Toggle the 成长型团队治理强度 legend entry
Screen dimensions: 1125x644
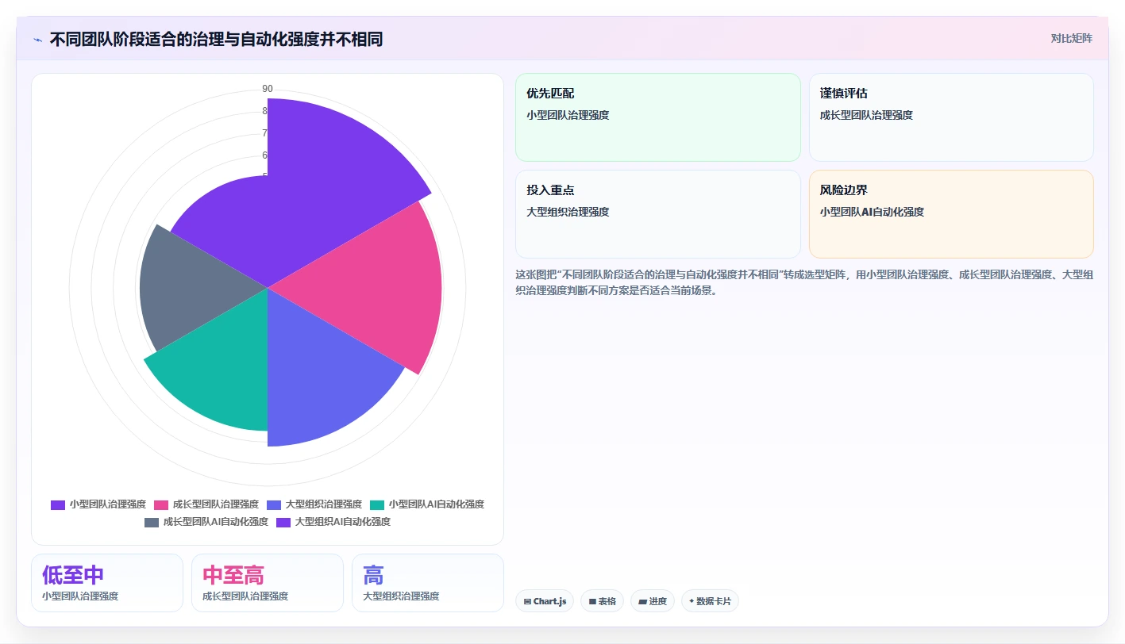pyautogui.click(x=206, y=504)
